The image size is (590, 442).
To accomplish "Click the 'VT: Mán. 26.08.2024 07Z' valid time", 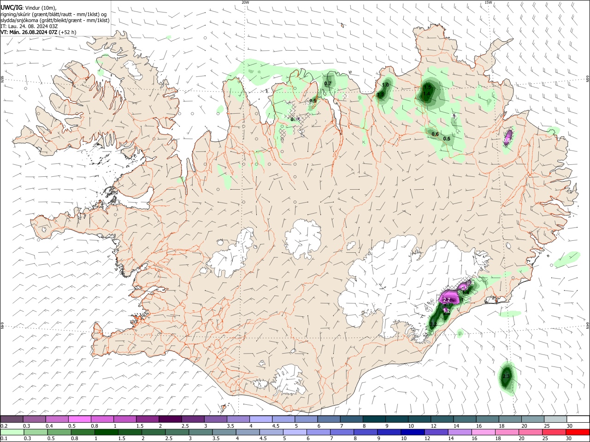I will [29, 32].
